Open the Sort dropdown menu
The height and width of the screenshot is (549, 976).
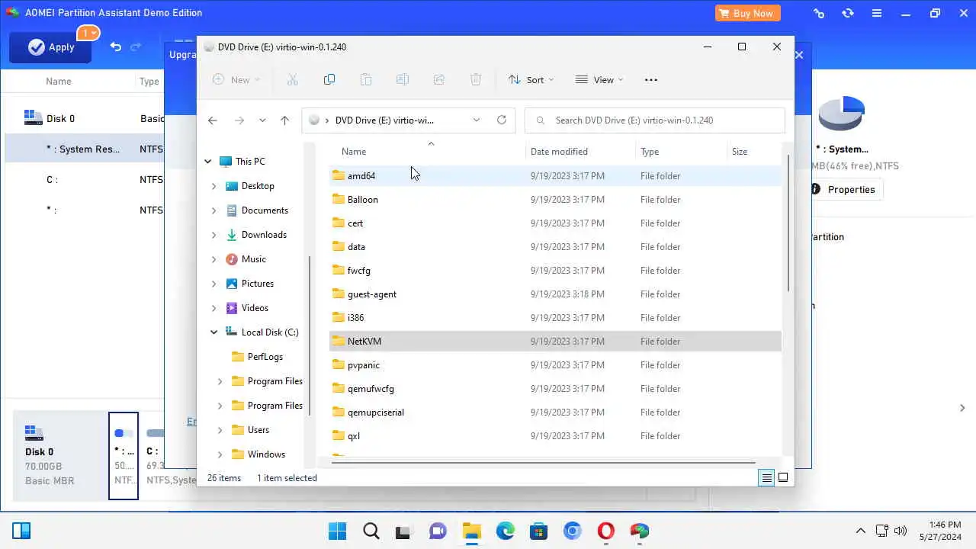531,79
